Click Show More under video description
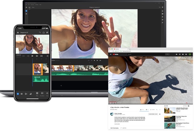The width and height of the screenshot is (194, 131). coord(117,124)
